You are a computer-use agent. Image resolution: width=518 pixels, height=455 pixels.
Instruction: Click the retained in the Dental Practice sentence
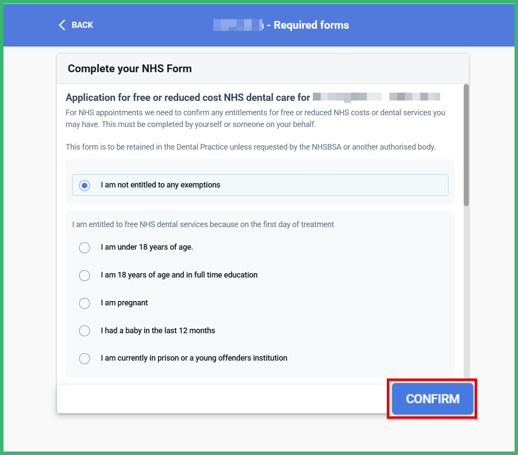(x=251, y=147)
